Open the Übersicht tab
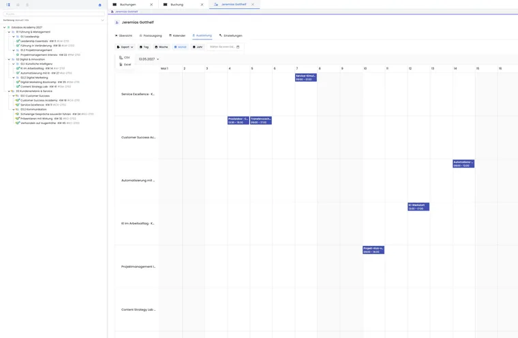Screen dimensions: 518x338 click(x=123, y=35)
